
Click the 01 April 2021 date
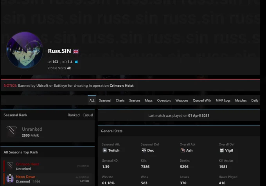[x=199, y=115]
